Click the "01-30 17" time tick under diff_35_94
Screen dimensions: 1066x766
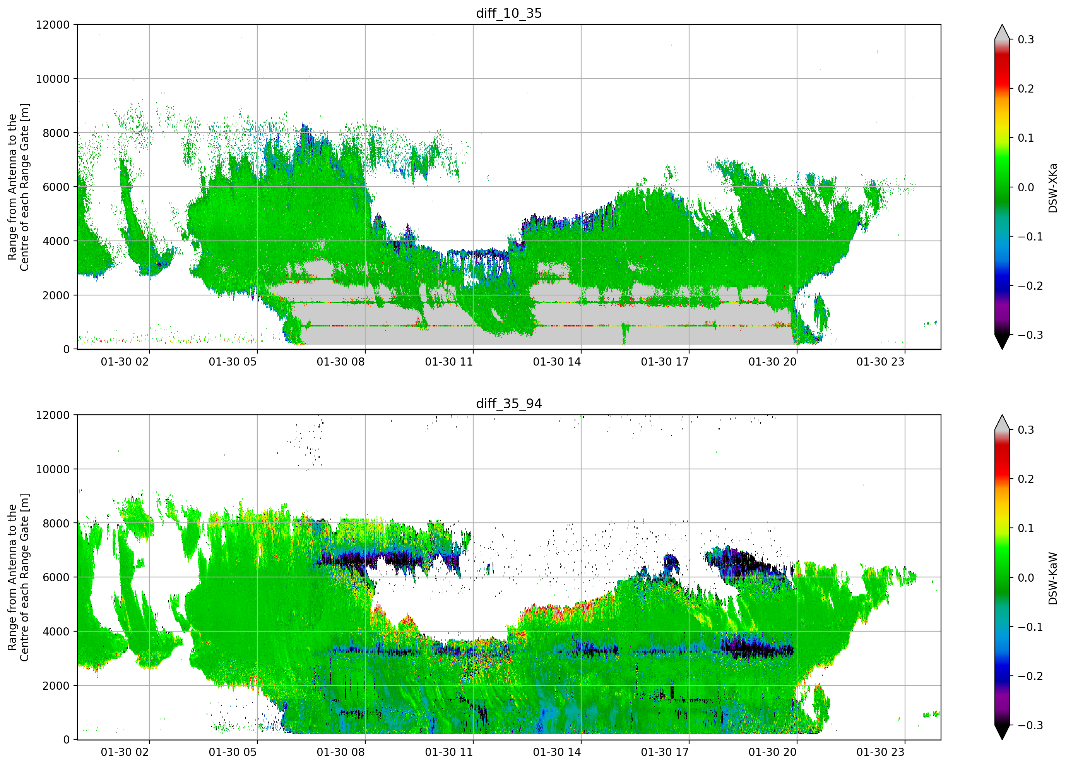665,752
